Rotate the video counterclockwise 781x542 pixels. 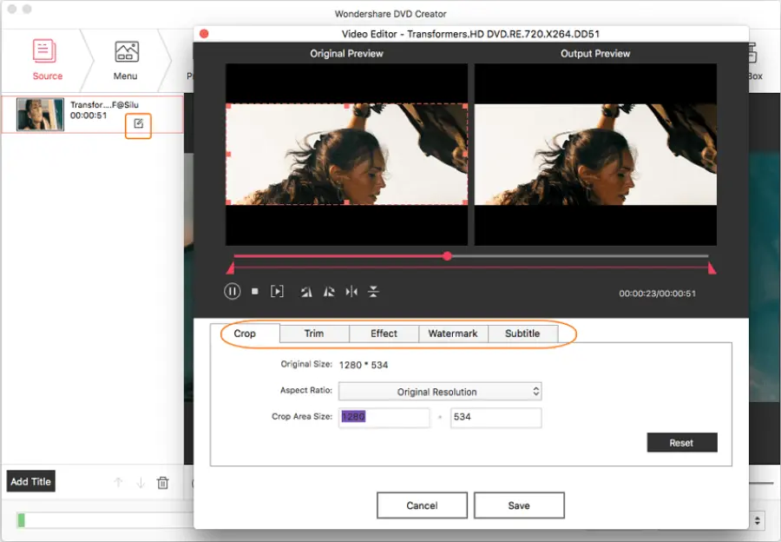pos(305,291)
